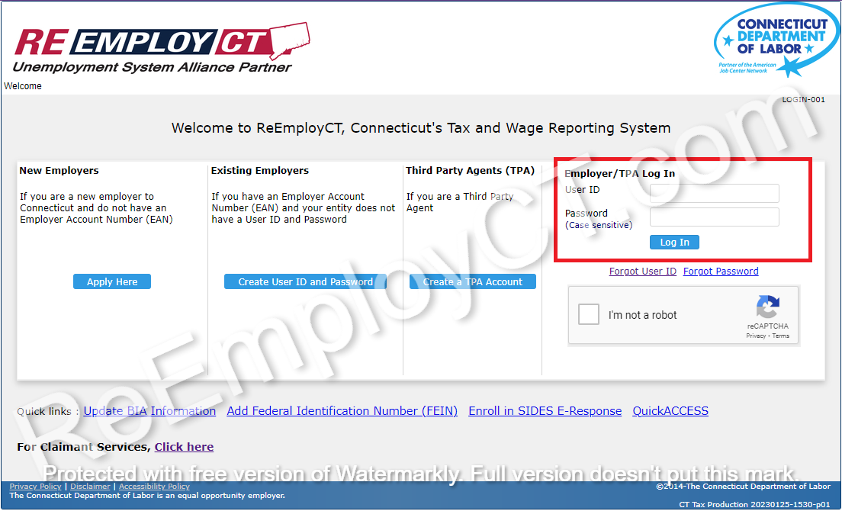Check the I'm not a robot box

[588, 313]
